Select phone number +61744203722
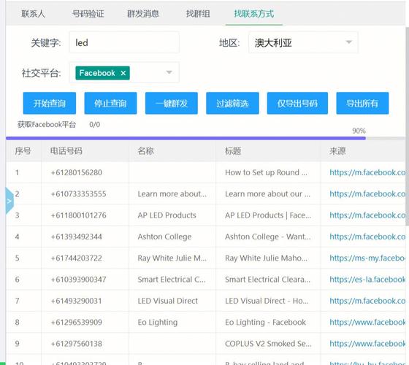Screen dimensions: 409x365 [x=77, y=258]
